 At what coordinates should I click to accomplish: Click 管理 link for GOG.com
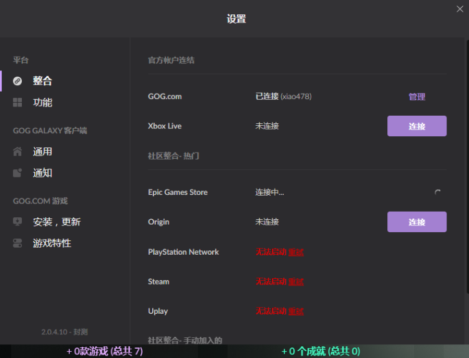point(417,97)
